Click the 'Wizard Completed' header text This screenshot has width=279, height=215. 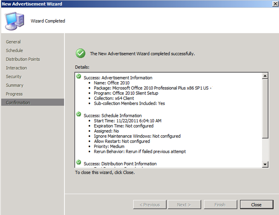click(48, 21)
